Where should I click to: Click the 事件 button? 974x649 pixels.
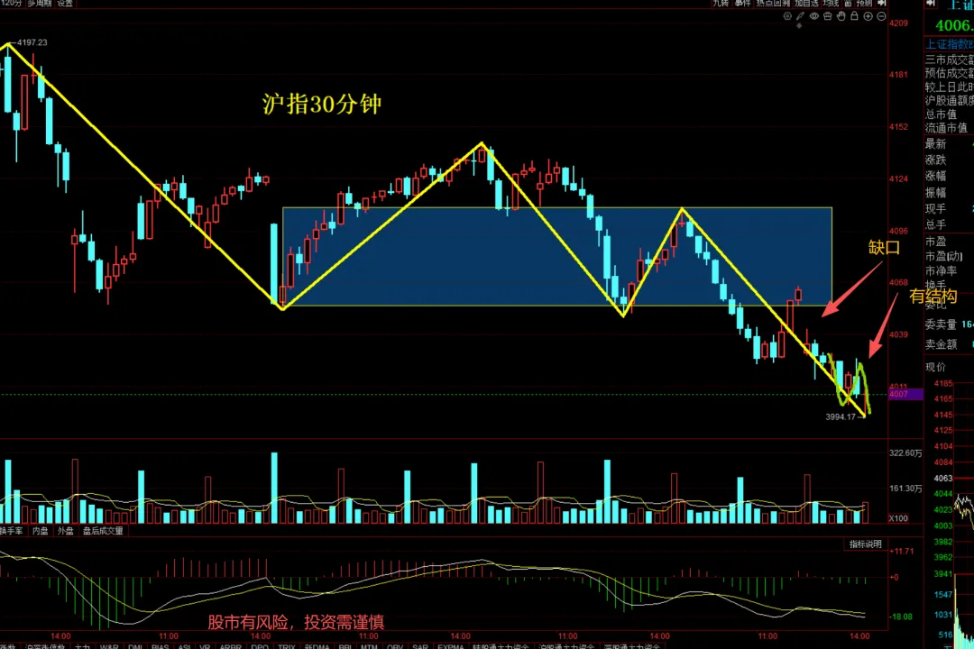point(742,3)
